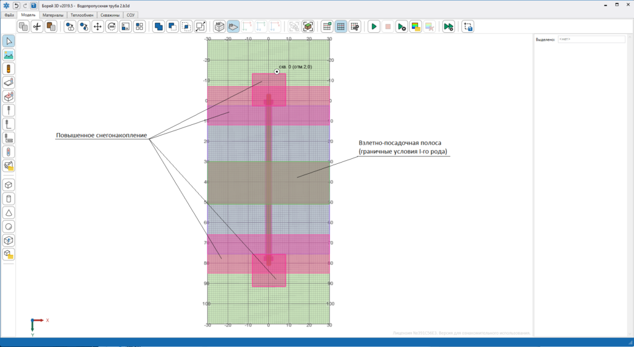Image resolution: width=634 pixels, height=347 pixels.
Task: Click the Повышенное снегонакопление annotation
Action: point(102,135)
